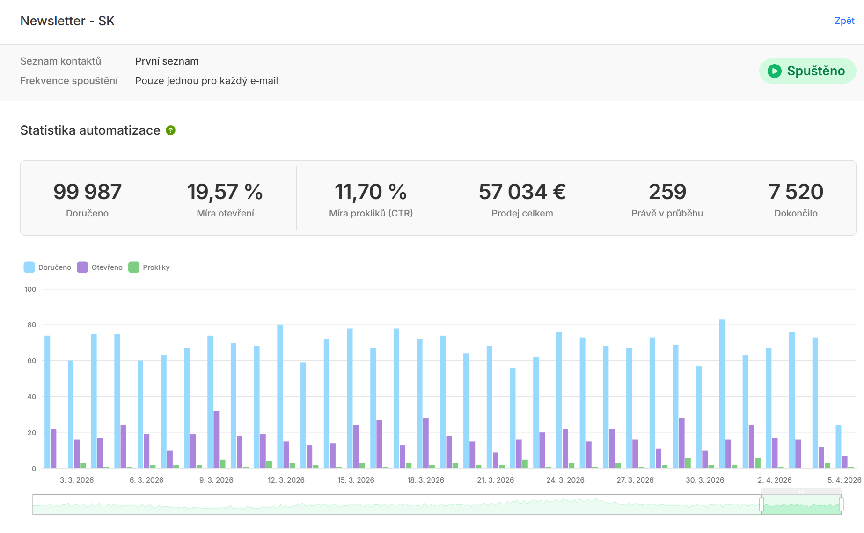Click the Frekvence spouštění label
The height and width of the screenshot is (533, 864).
pos(69,81)
